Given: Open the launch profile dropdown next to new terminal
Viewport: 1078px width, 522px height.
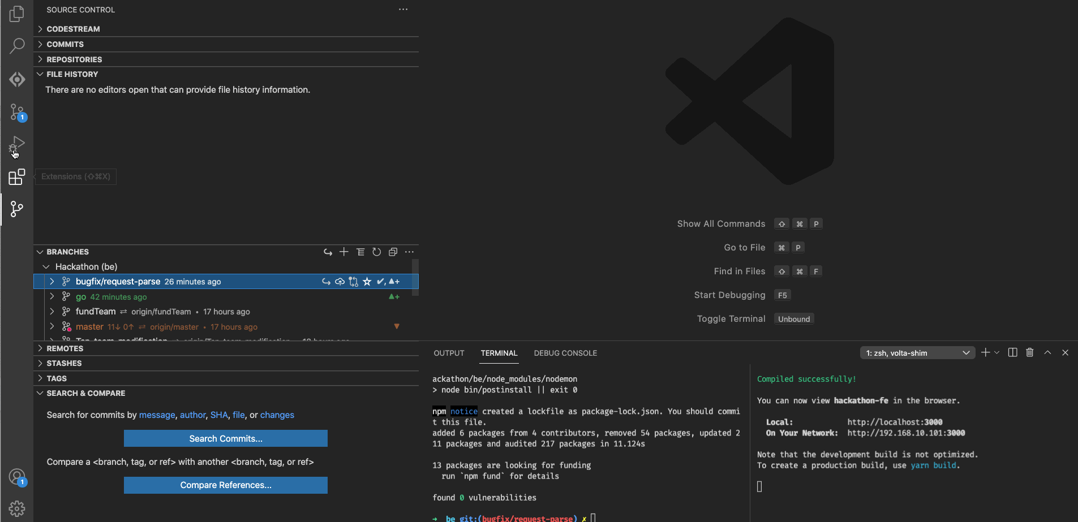Looking at the screenshot, I should point(997,352).
